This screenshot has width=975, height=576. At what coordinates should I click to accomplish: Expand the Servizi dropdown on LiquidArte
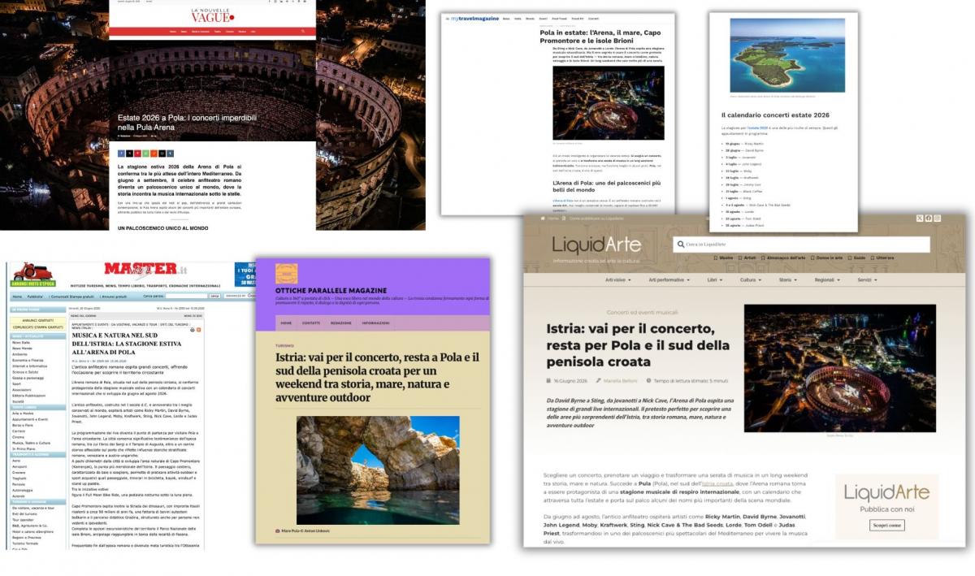pyautogui.click(x=867, y=279)
